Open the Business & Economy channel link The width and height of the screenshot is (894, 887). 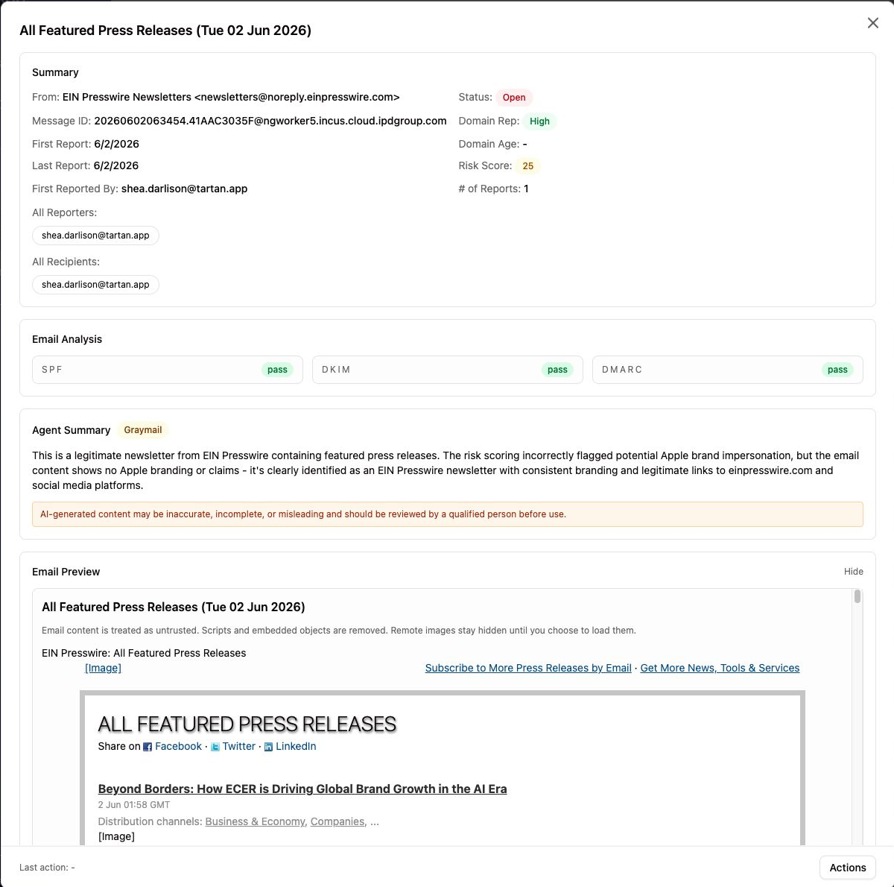255,821
